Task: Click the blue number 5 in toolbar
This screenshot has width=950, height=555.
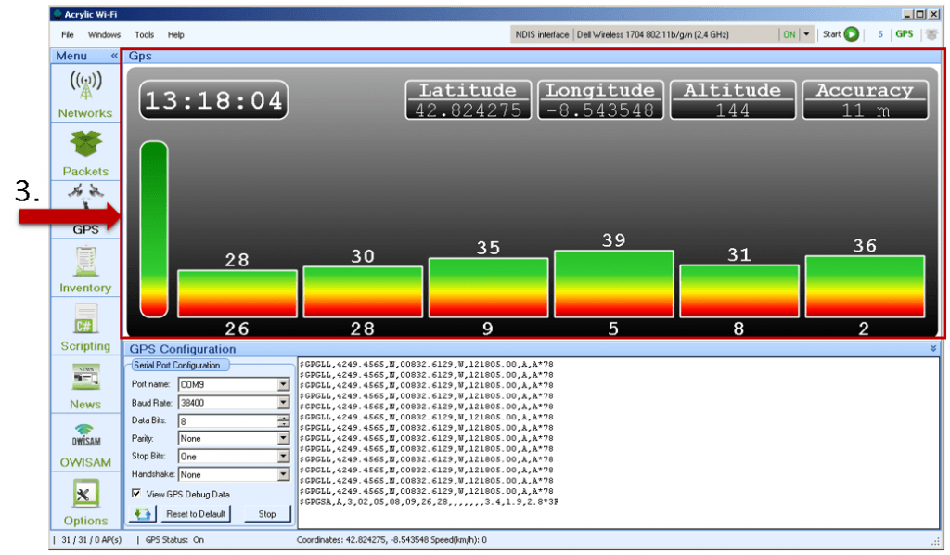Action: (879, 34)
